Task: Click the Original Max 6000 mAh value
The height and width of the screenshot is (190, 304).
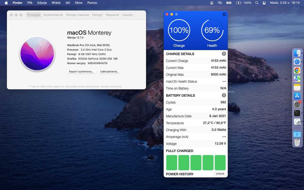Action: [219, 74]
